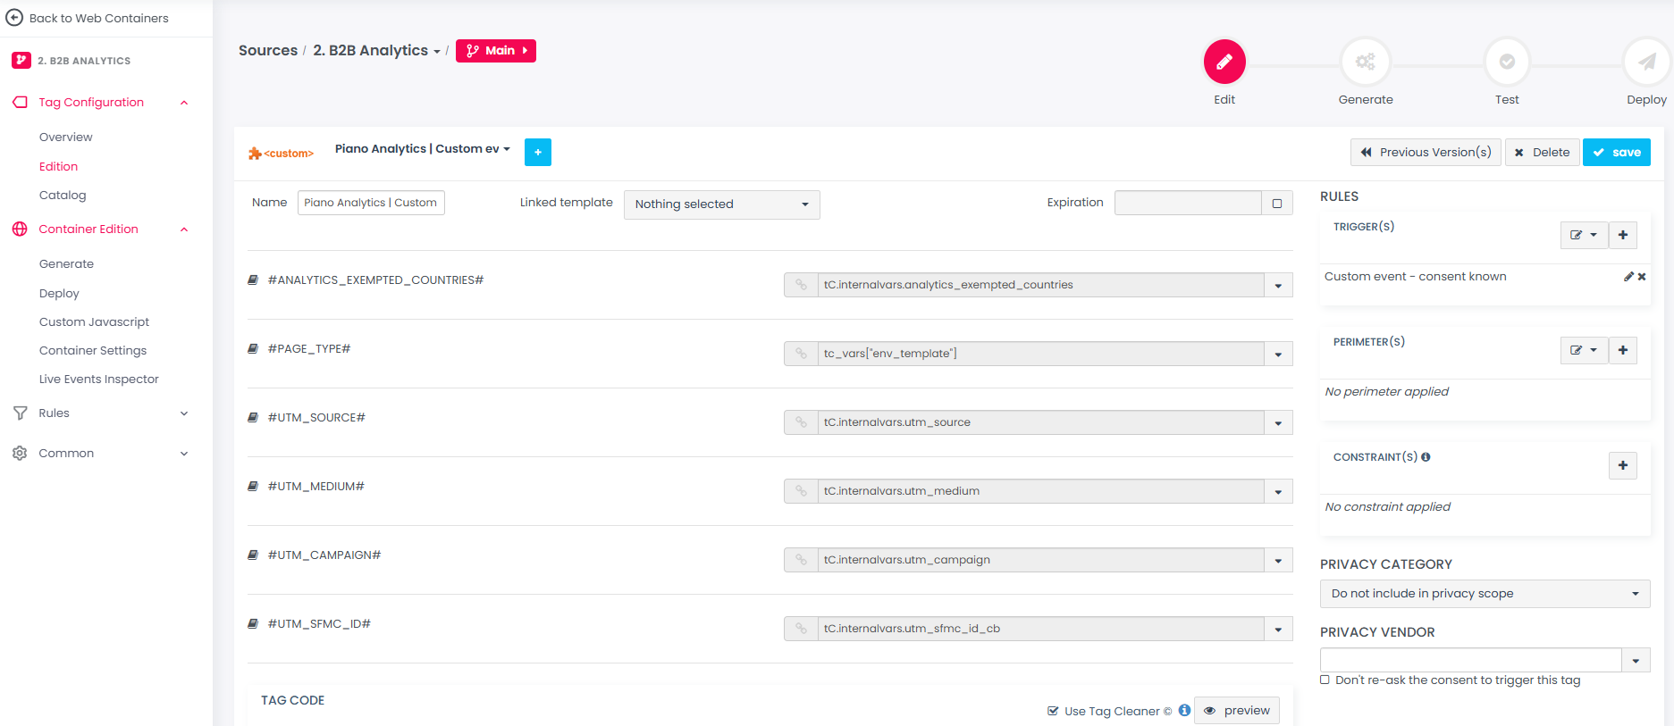Click the Edit step pencil icon
1674x726 pixels.
click(1224, 62)
